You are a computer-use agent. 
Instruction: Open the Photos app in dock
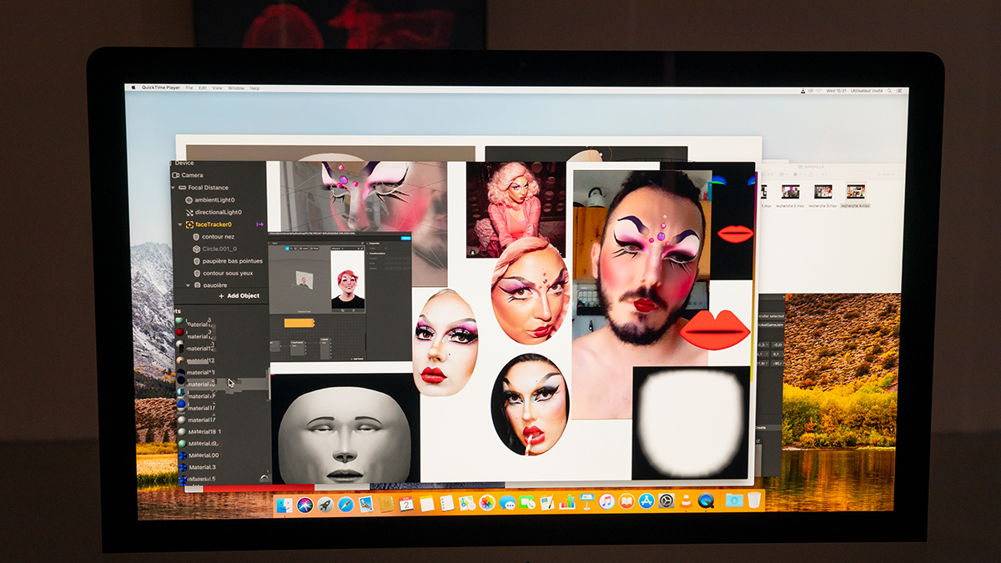click(x=486, y=503)
